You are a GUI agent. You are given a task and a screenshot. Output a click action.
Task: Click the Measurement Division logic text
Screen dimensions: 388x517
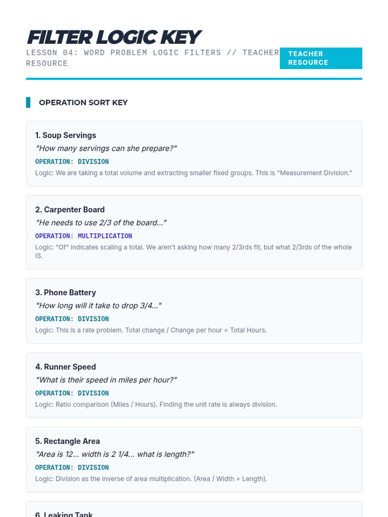pos(193,173)
